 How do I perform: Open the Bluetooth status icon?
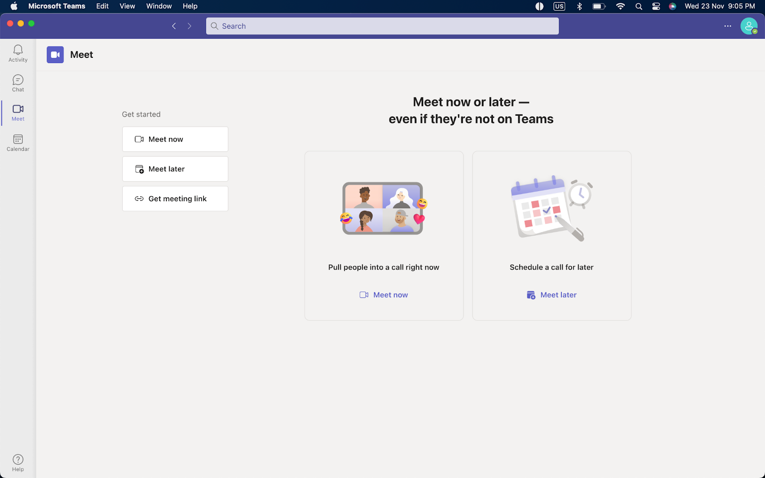(579, 6)
